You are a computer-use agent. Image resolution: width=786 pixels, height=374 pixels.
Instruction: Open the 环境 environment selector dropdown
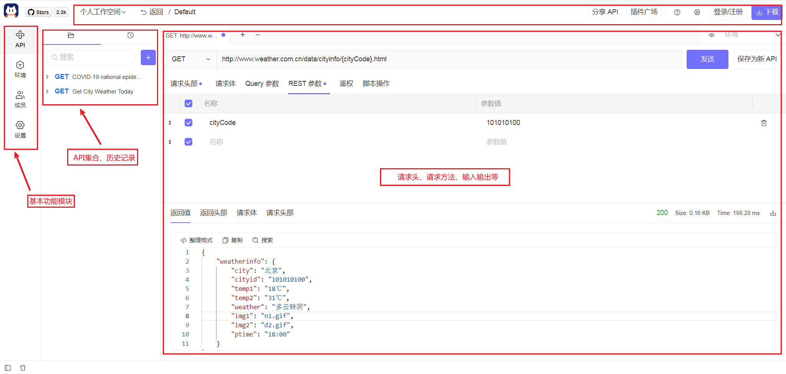[x=752, y=35]
